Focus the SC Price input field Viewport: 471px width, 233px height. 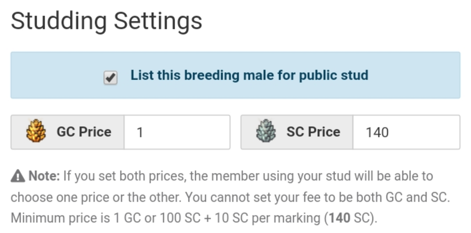[x=406, y=132]
